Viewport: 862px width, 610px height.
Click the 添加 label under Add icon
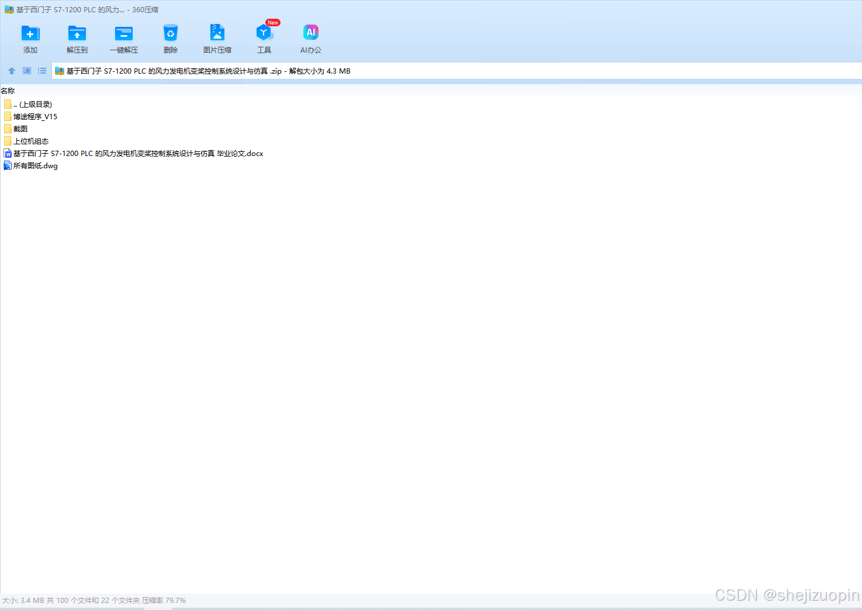30,50
